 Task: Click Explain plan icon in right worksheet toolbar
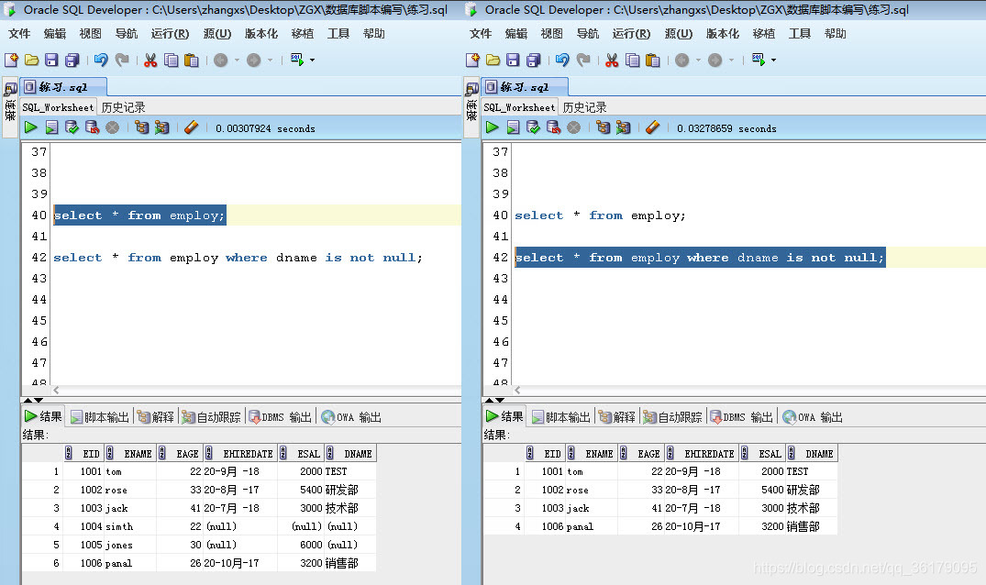(x=603, y=127)
